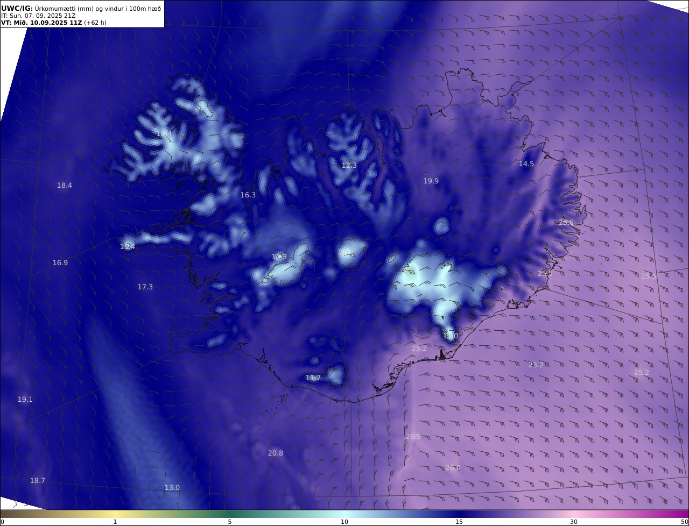Viewport: 689px width, 526px height.
Task: Click the 26.0 value label
Action: point(453,468)
